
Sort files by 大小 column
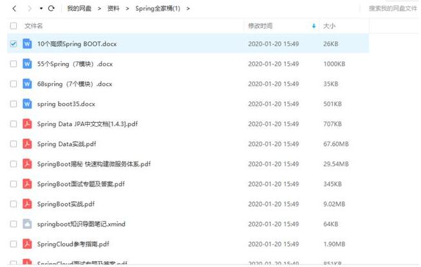(x=329, y=26)
